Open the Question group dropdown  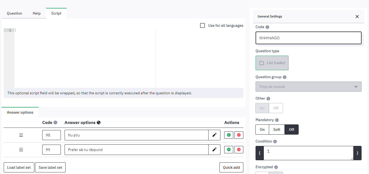tap(308, 87)
